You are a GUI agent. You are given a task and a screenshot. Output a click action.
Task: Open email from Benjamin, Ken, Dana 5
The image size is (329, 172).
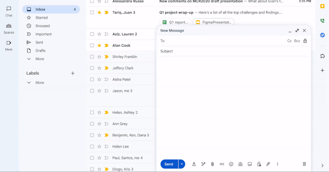coord(130,135)
